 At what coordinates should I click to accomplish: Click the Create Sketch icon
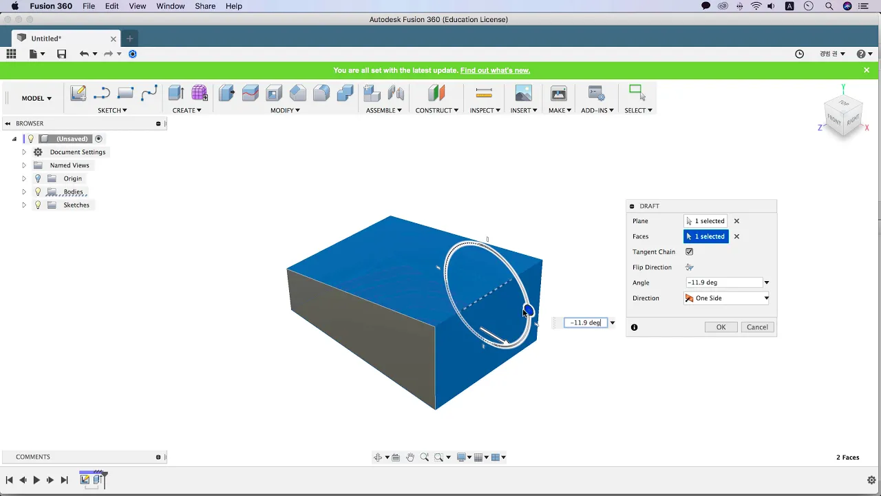click(78, 93)
